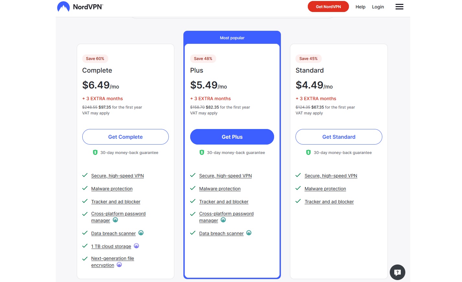Click + 3 EXTRA months under Plus

point(211,99)
